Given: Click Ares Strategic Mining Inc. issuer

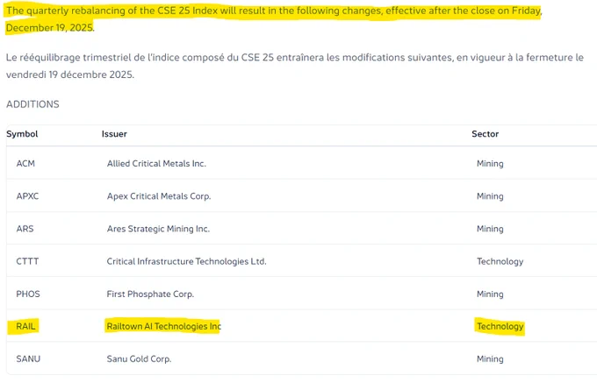Looking at the screenshot, I should [158, 229].
